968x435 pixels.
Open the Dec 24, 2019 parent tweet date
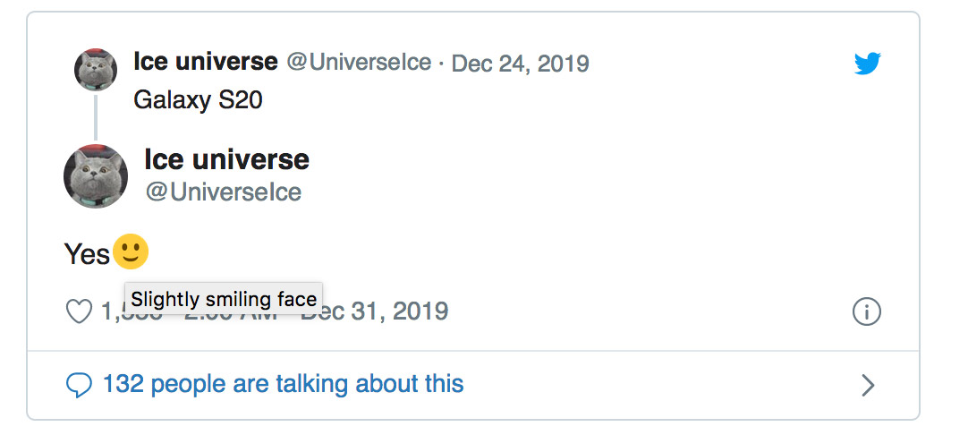(520, 64)
